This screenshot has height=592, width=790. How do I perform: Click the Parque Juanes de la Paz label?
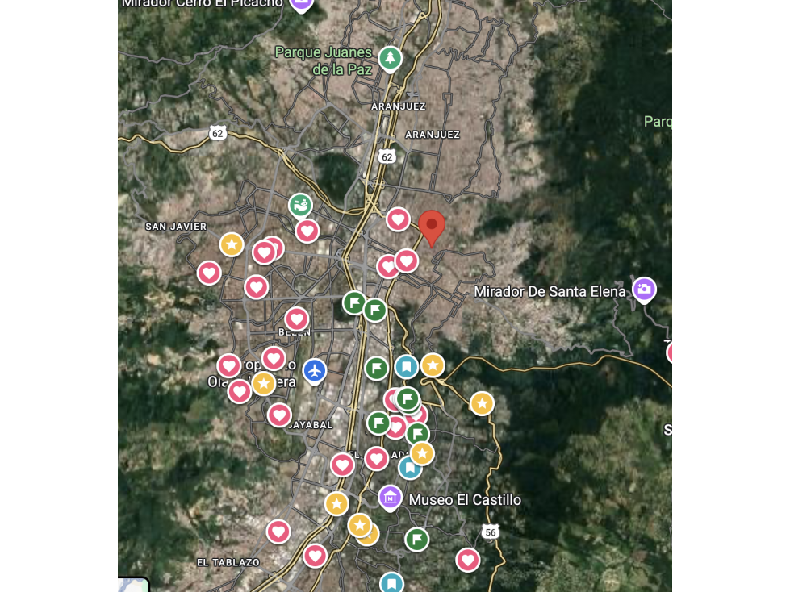click(324, 60)
